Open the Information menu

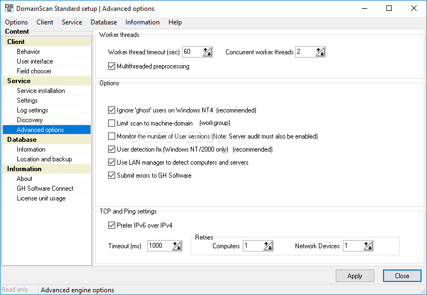[x=142, y=22]
